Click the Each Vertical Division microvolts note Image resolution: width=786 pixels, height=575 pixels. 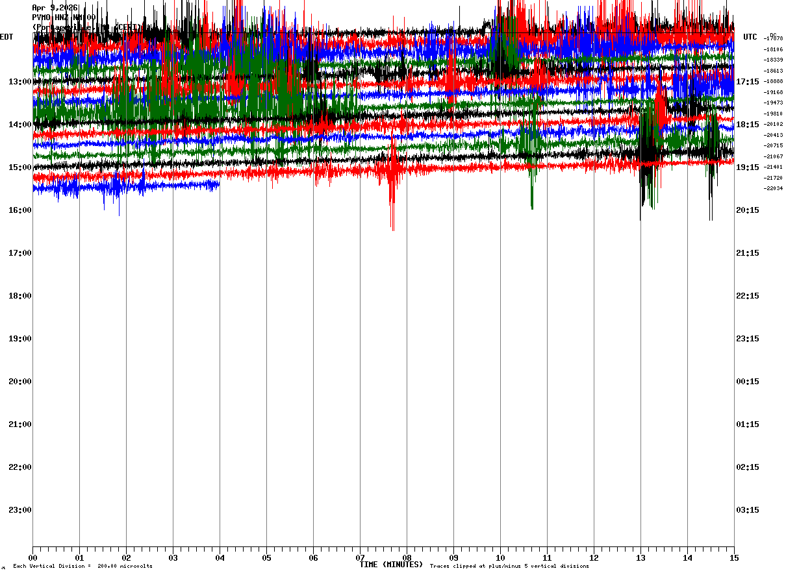[x=82, y=567]
